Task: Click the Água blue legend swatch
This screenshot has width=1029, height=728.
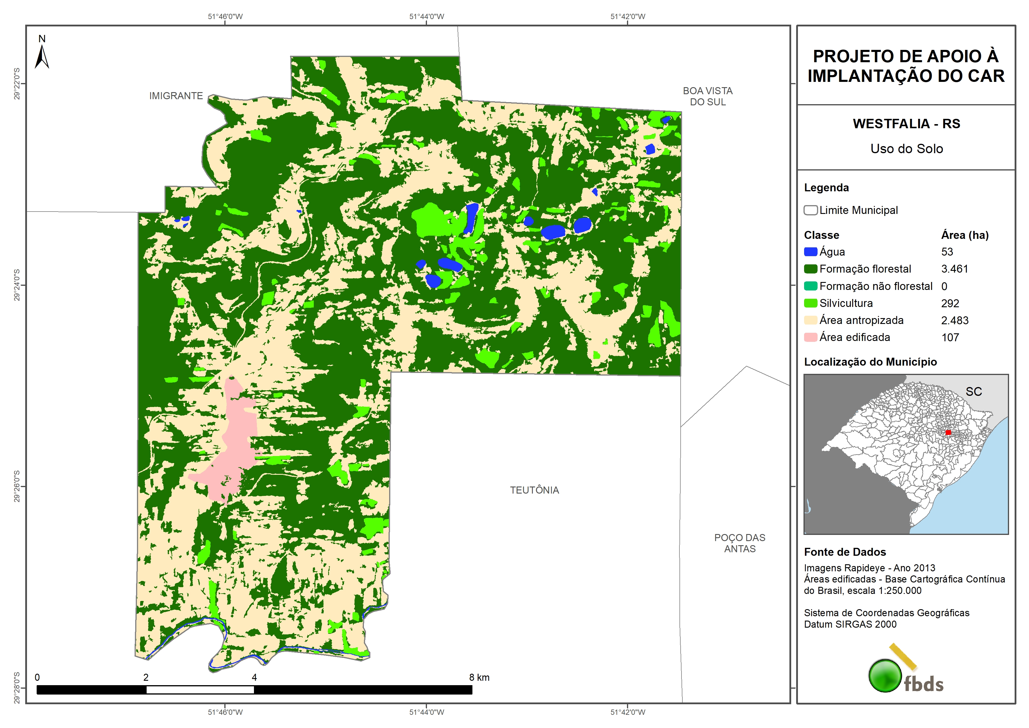Action: pos(810,252)
